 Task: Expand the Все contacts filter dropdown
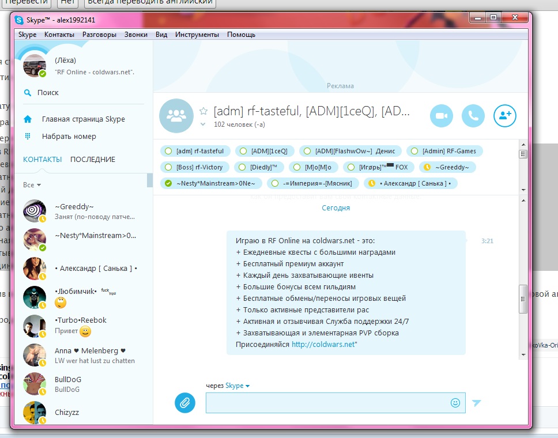tap(32, 185)
